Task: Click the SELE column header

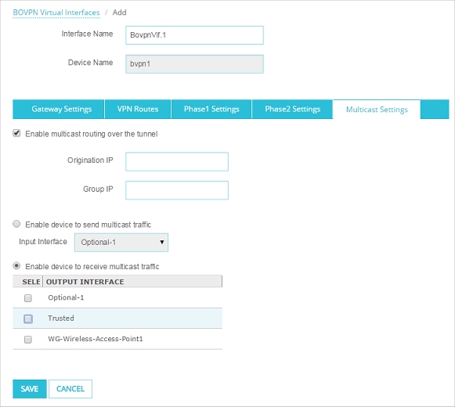Action: tap(28, 282)
